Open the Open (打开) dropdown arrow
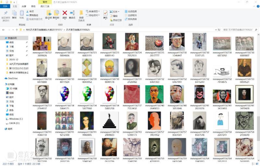The height and width of the screenshot is (166, 260). (119, 12)
